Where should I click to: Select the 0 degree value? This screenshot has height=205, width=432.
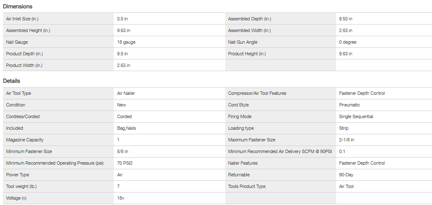click(348, 42)
